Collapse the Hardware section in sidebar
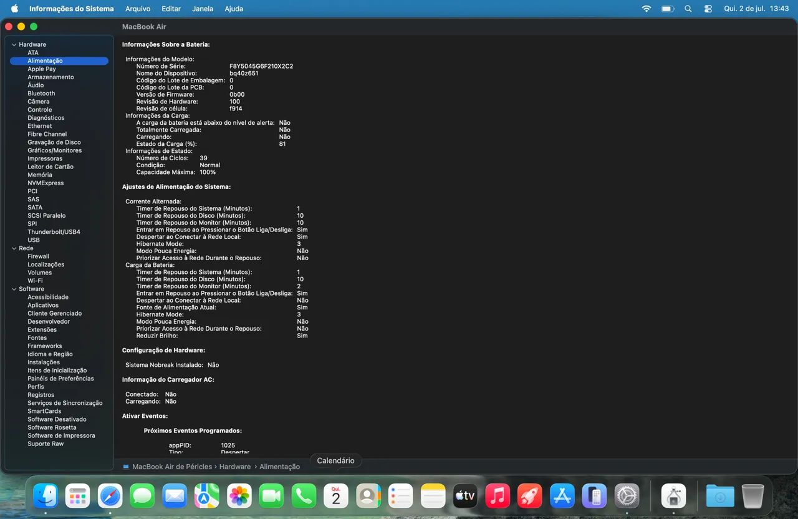Image resolution: width=798 pixels, height=519 pixels. (x=14, y=45)
